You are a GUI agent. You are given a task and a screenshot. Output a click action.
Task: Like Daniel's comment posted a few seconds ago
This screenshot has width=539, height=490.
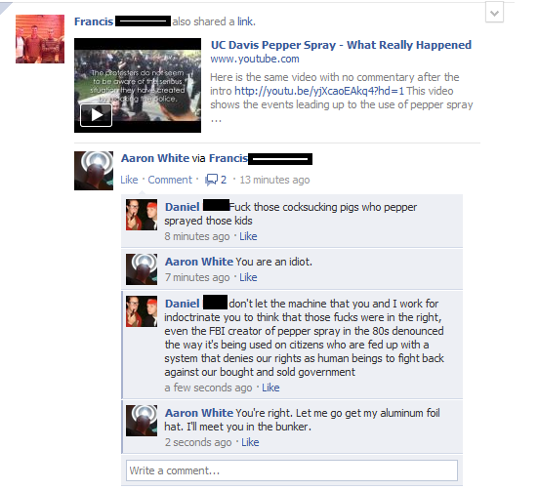[270, 388]
